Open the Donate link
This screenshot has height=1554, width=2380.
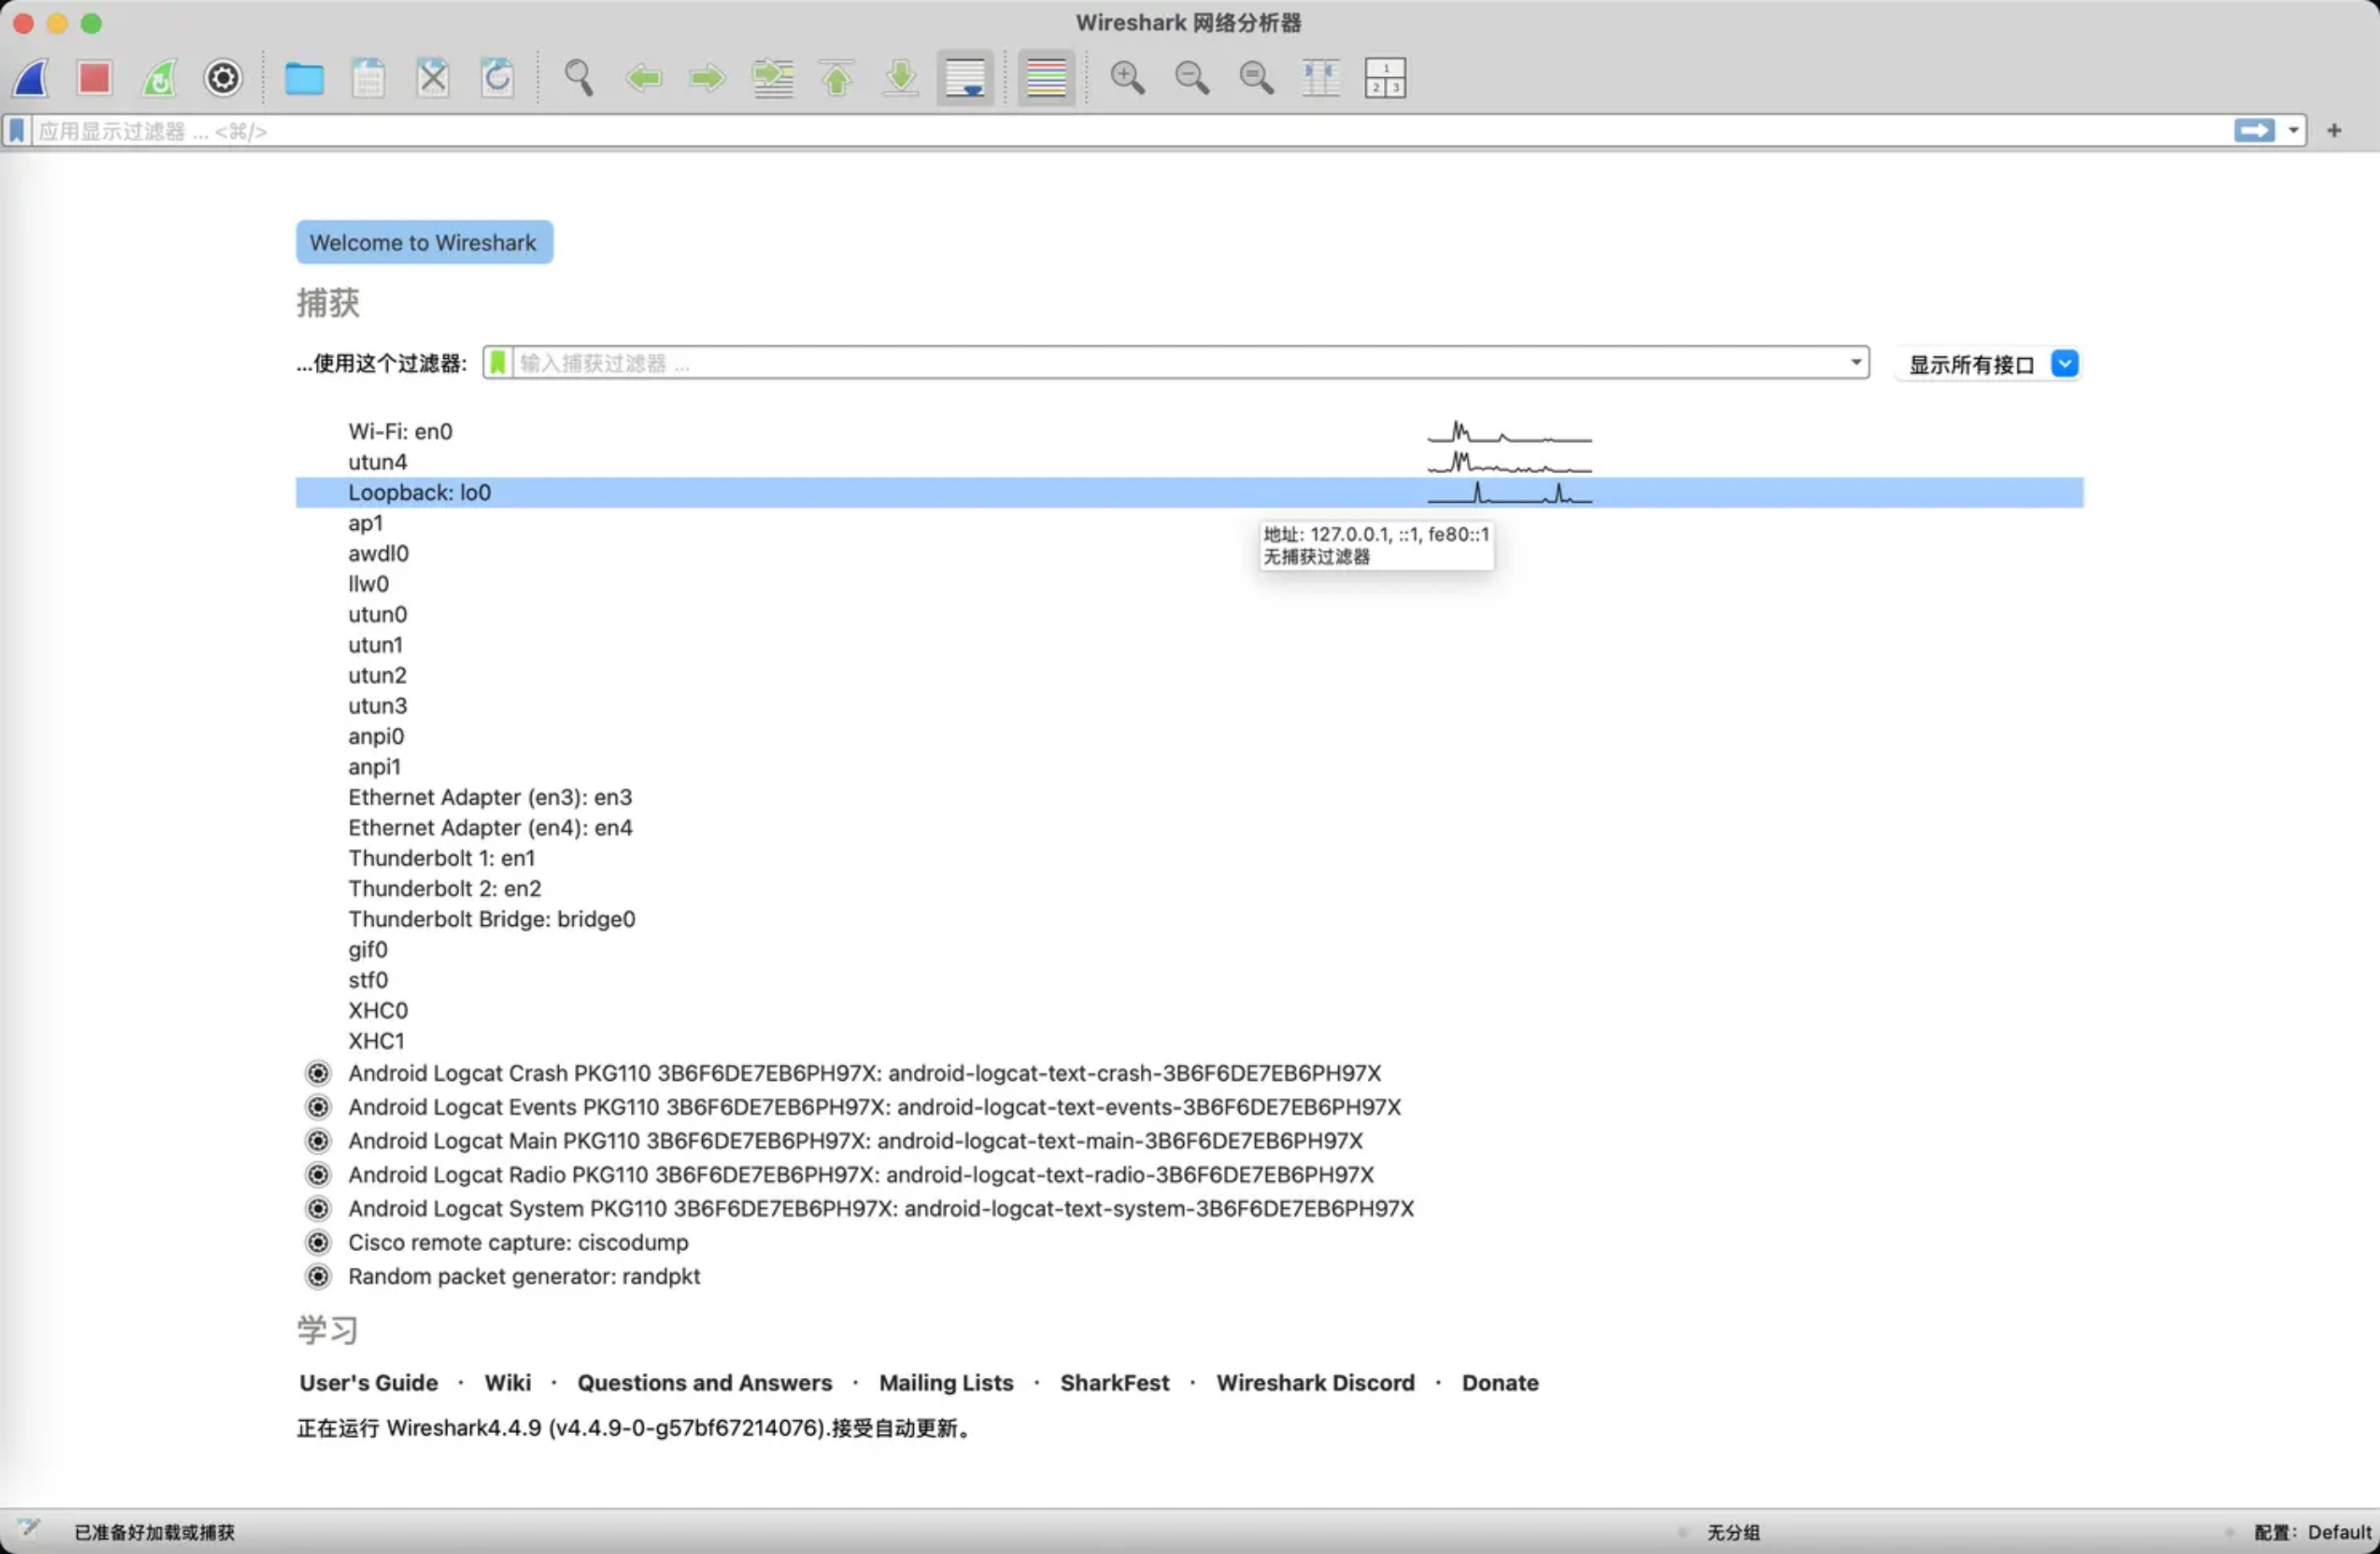(x=1500, y=1383)
